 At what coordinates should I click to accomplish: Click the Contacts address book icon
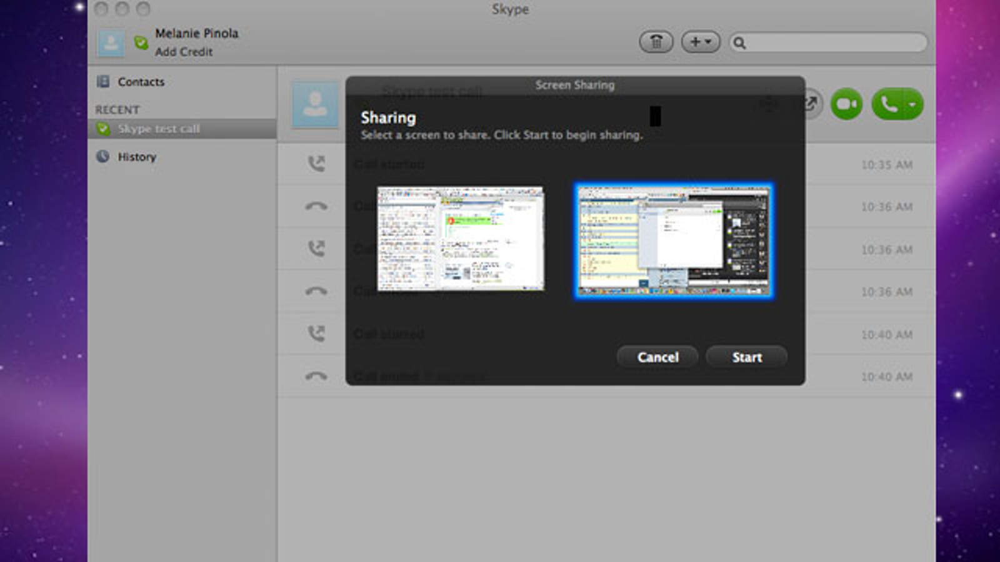click(x=103, y=81)
